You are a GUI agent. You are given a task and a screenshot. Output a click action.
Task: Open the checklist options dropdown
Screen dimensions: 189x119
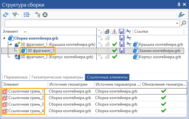27,15
